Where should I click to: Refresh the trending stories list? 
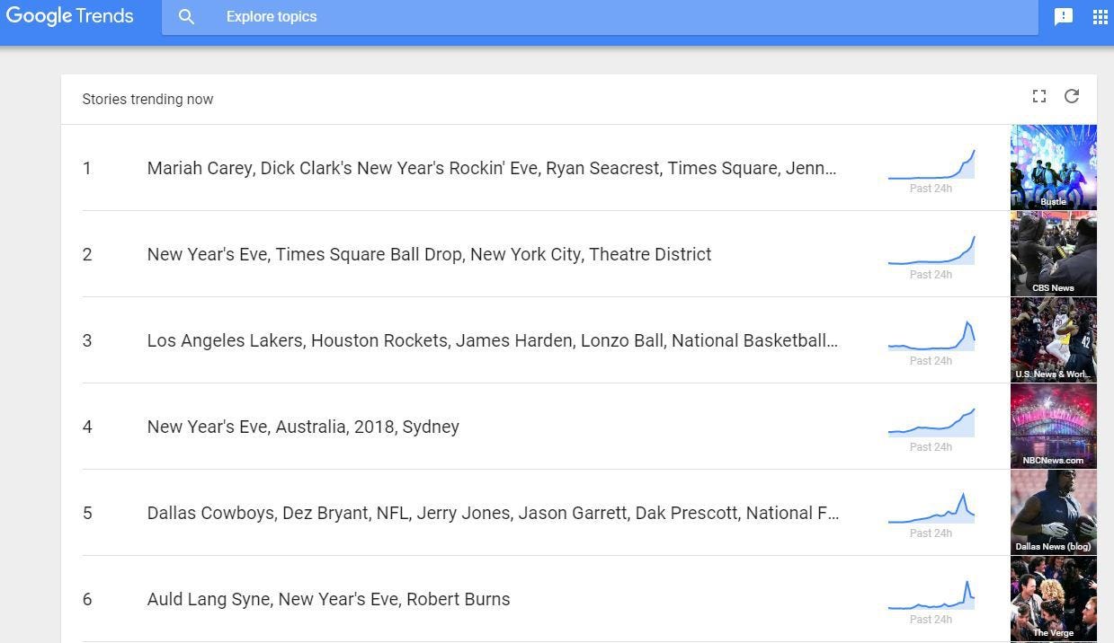(x=1072, y=96)
